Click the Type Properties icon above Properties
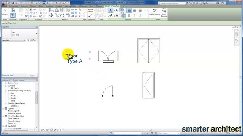The image size is (243, 136). 13,10
